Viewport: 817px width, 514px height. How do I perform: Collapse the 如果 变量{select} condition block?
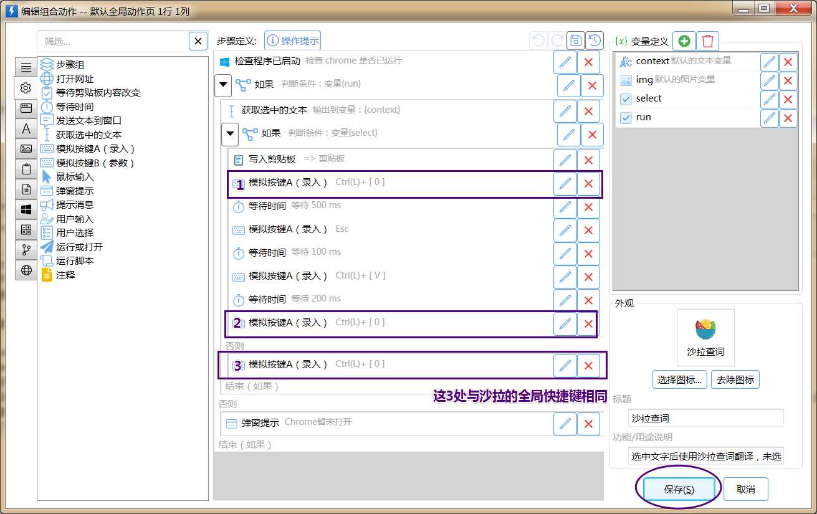[x=231, y=134]
